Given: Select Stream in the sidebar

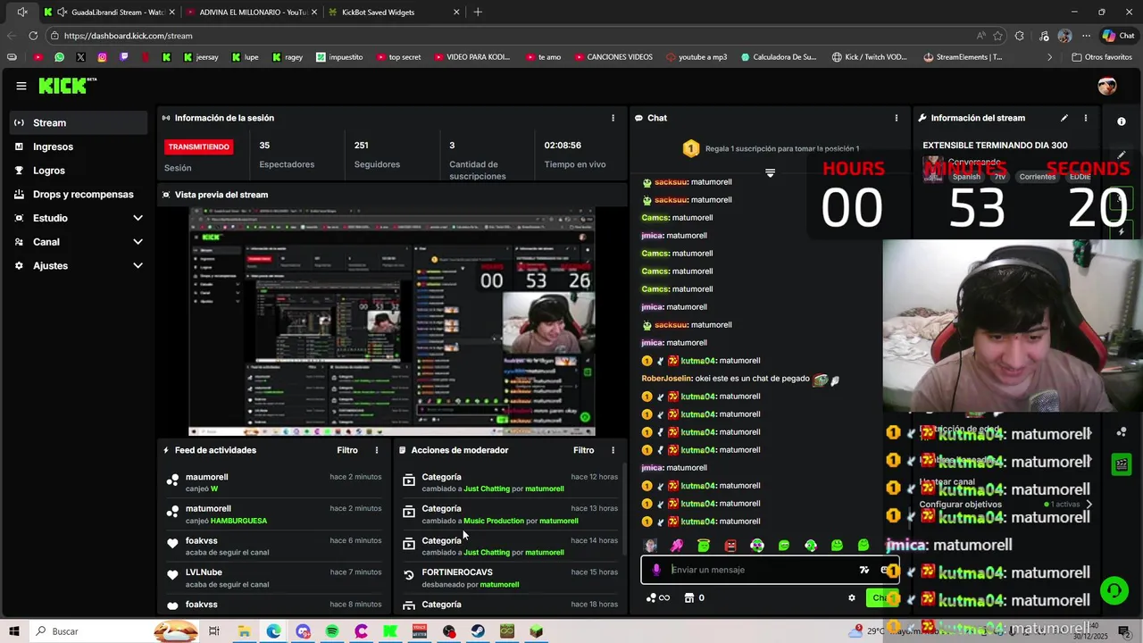Looking at the screenshot, I should point(79,123).
